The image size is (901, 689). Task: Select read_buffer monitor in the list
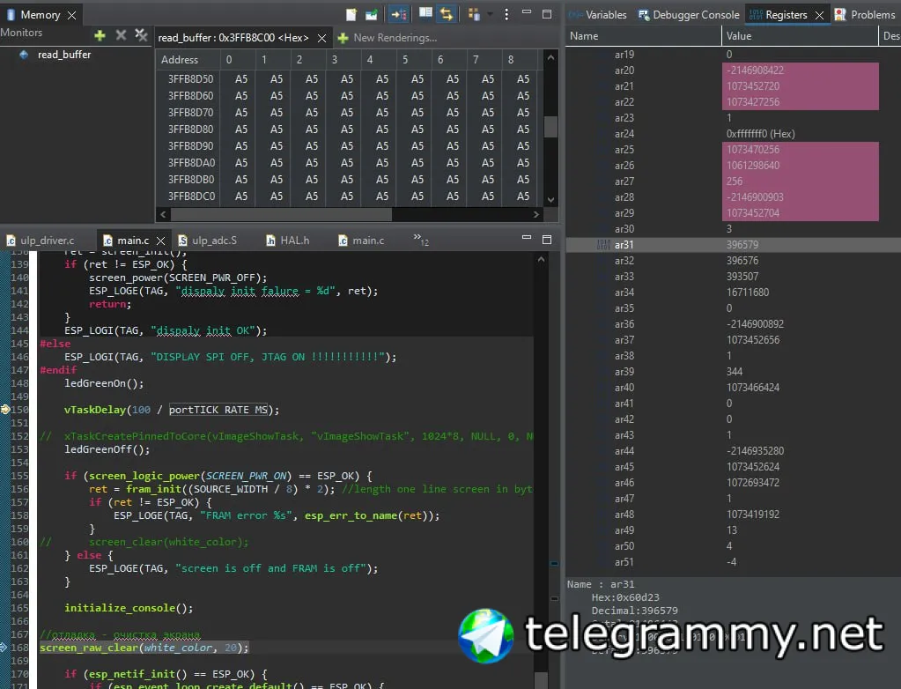[x=63, y=55]
